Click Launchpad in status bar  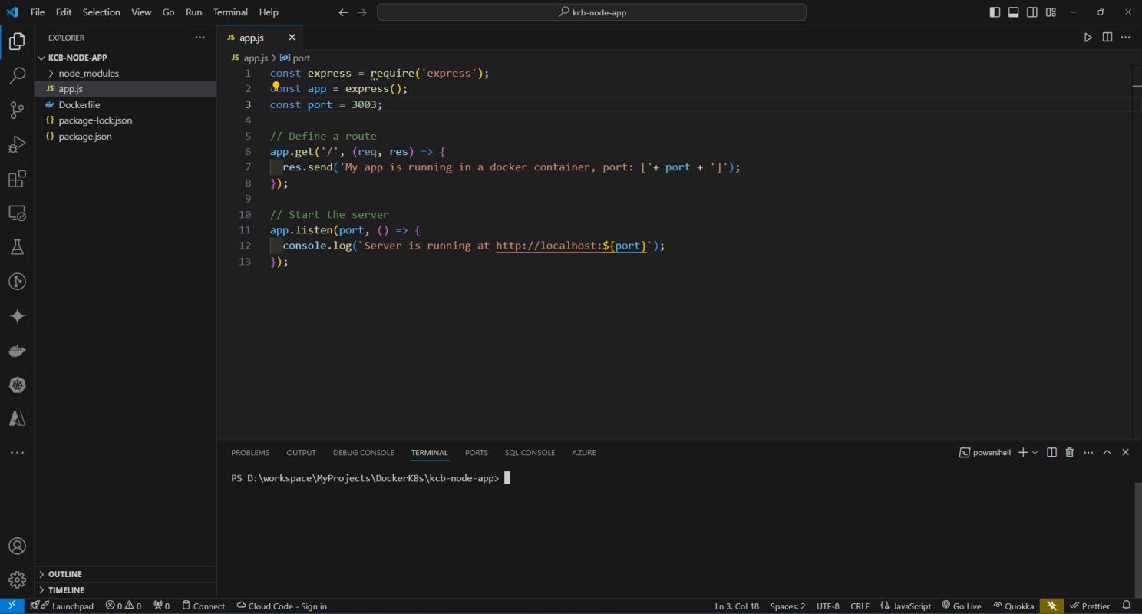(61, 606)
